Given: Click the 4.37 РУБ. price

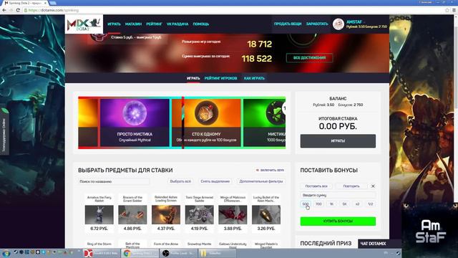Looking at the screenshot, I should 166,229.
